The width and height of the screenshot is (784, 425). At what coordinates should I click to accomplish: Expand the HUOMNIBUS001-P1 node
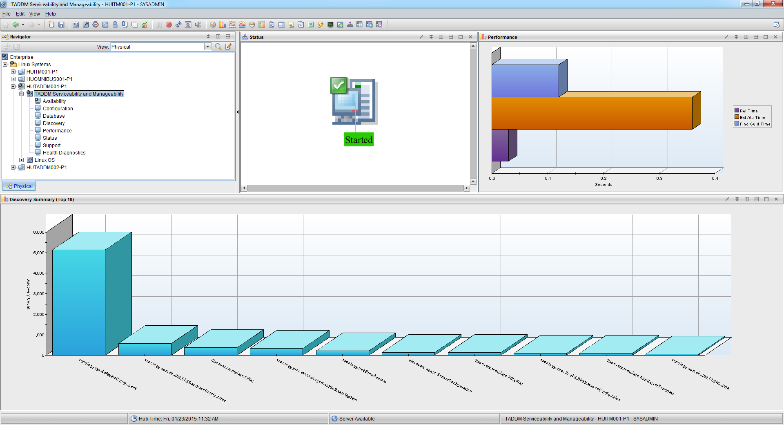point(13,79)
